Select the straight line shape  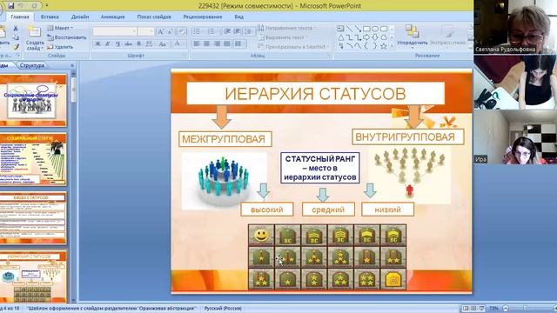click(x=350, y=29)
